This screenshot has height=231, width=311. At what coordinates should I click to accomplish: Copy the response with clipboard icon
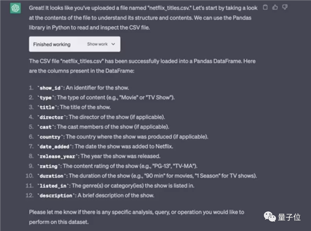coord(265,7)
